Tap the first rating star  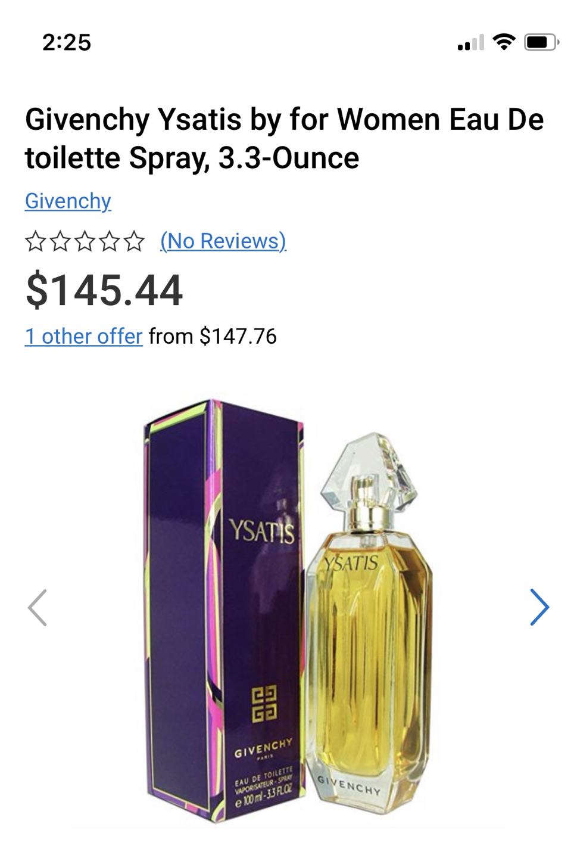click(x=36, y=241)
